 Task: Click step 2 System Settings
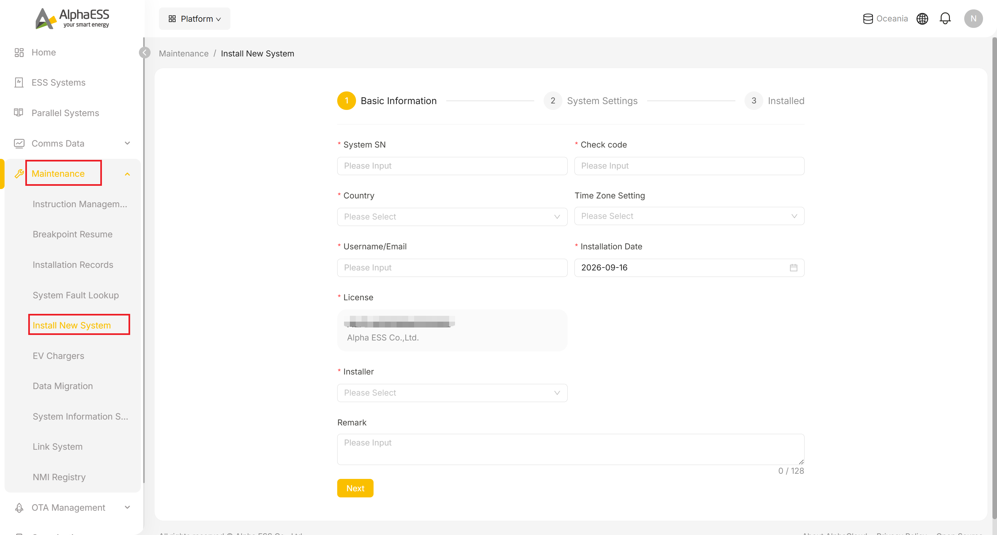(x=590, y=101)
